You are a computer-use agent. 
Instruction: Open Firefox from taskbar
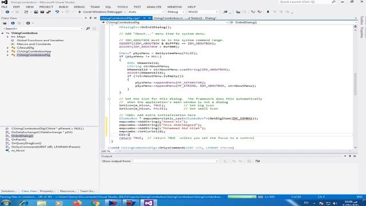click(x=77, y=203)
